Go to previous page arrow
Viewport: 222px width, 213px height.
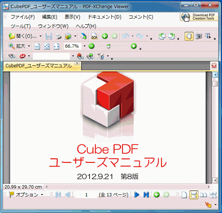[x=67, y=195]
